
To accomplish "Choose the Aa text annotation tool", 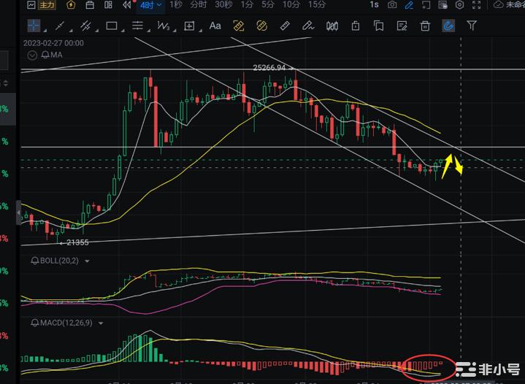I will (x=215, y=26).
